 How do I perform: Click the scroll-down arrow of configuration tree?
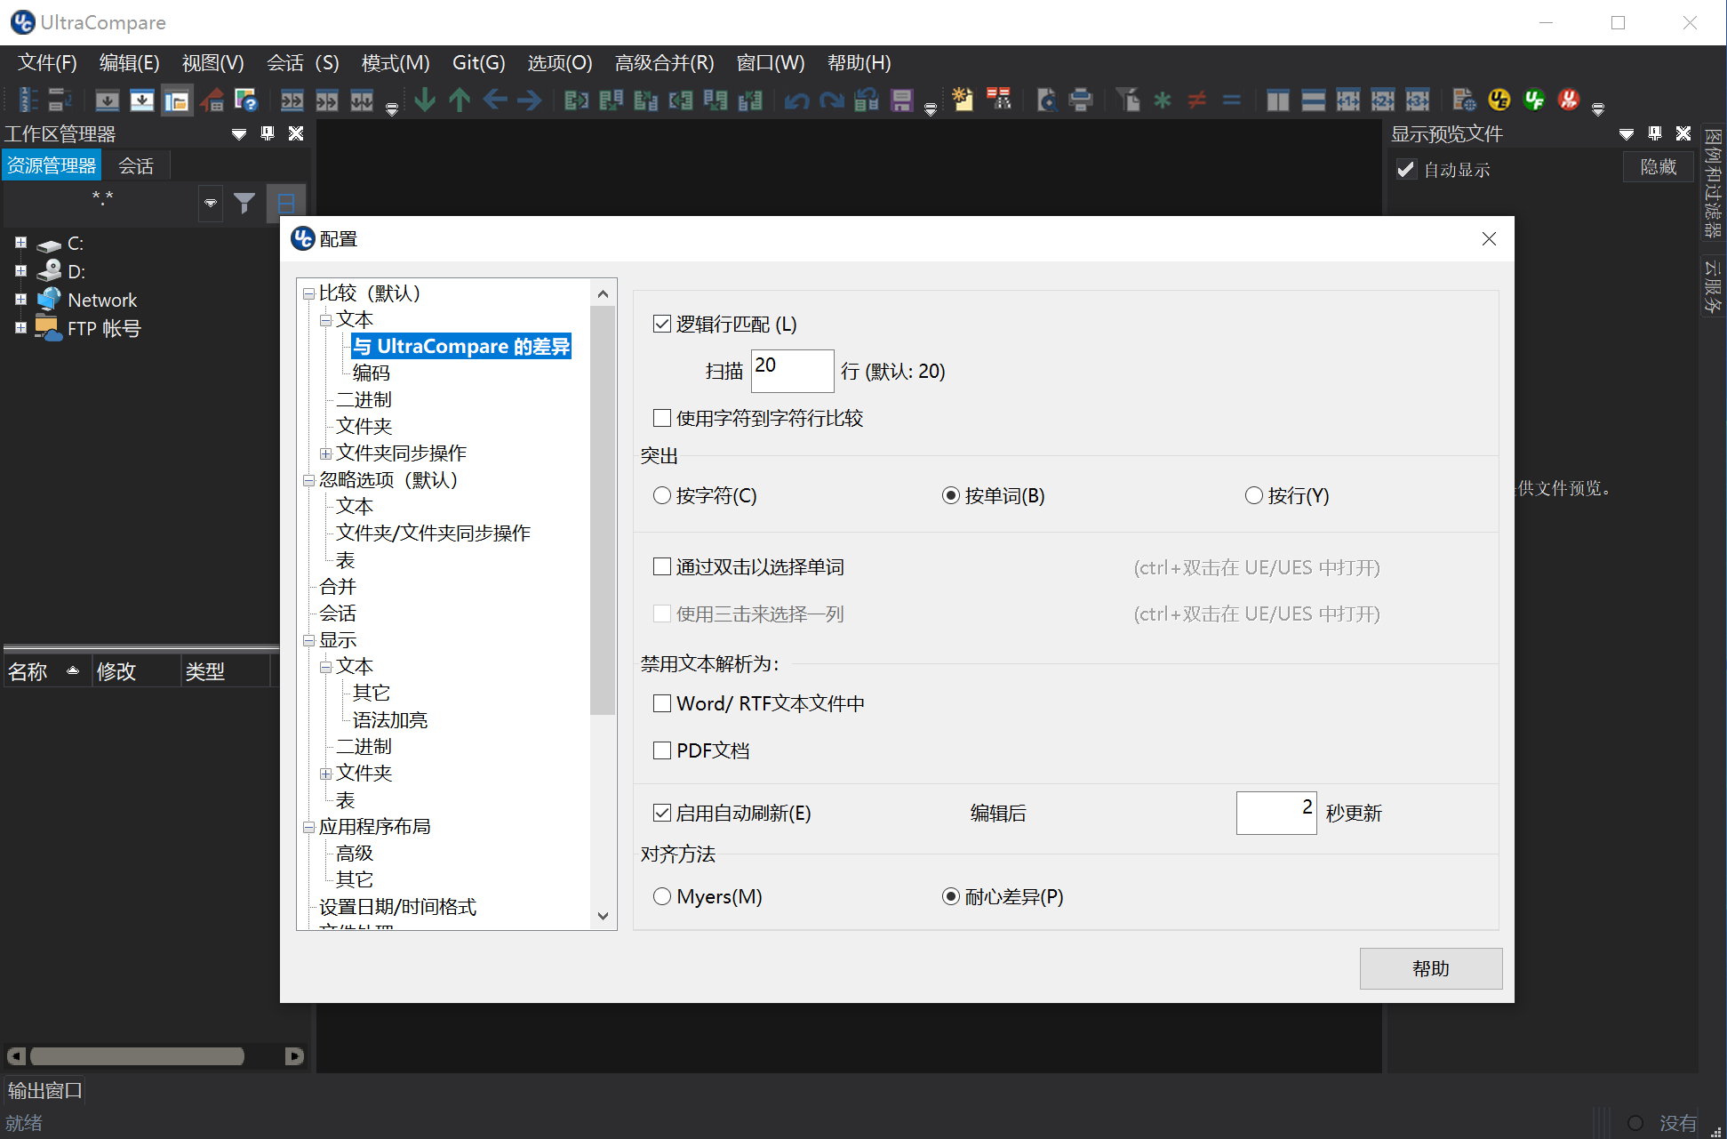603,916
